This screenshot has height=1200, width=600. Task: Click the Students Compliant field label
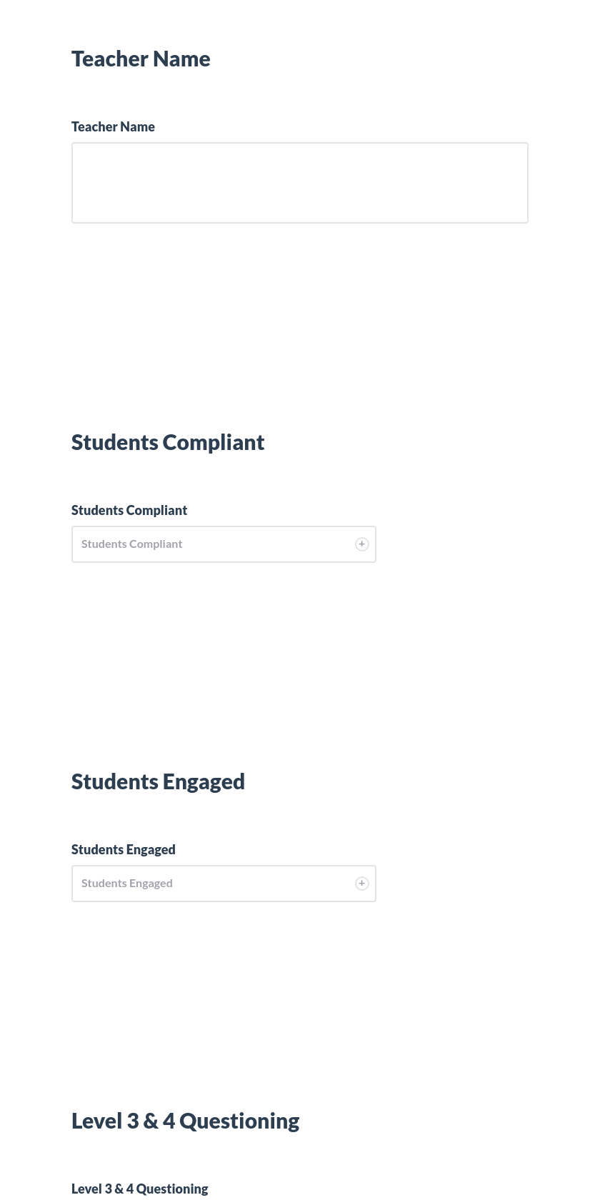coord(129,510)
